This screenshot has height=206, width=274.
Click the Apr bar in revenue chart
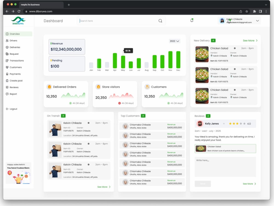point(115,61)
